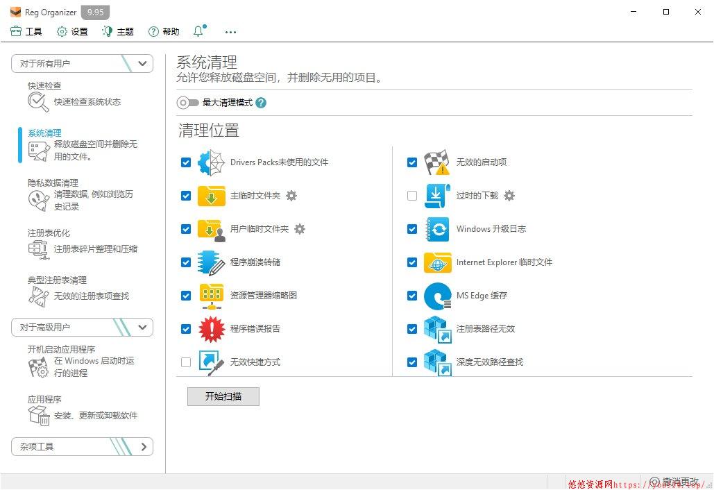Uncheck the Windows 升级日志 checkbox
Image resolution: width=714 pixels, height=490 pixels.
412,229
